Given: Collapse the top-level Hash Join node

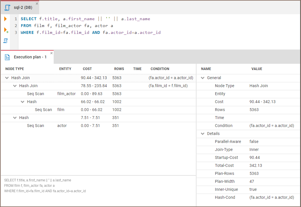Looking at the screenshot, I should point(7,78).
